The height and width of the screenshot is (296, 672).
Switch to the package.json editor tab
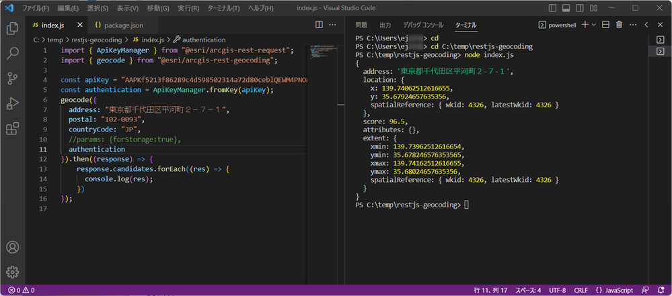(120, 25)
